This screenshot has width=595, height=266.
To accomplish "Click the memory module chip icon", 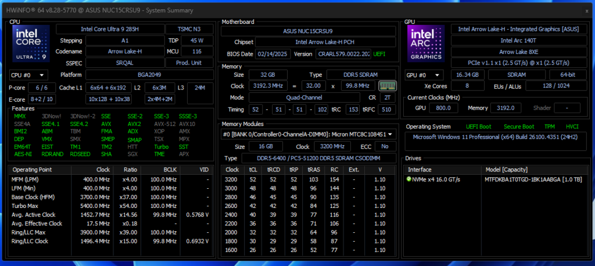I will click(388, 86).
